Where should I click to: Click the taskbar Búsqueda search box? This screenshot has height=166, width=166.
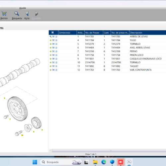61,162
